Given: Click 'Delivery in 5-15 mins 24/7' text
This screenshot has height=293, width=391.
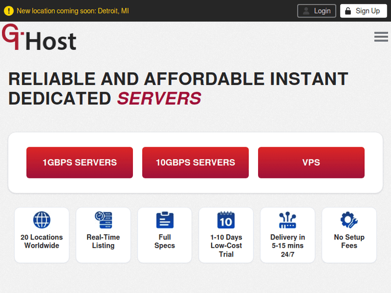Looking at the screenshot, I should pos(288,246).
